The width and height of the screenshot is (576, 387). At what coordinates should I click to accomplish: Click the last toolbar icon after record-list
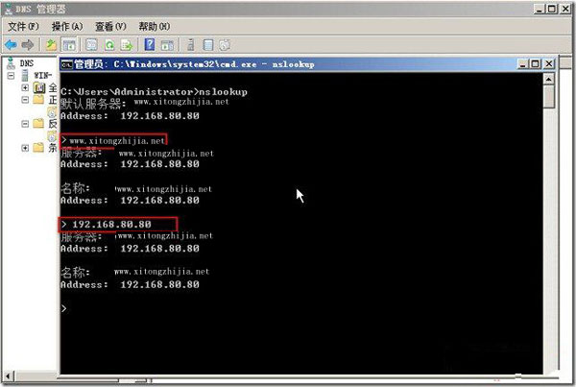225,45
